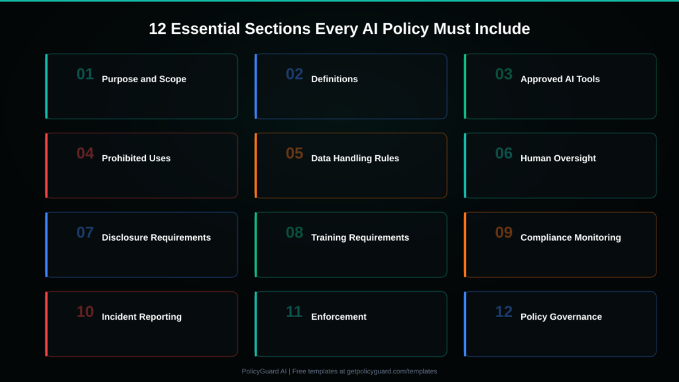The width and height of the screenshot is (679, 382).
Task: Click the 12 Essential Sections title heading
Action: pyautogui.click(x=339, y=29)
